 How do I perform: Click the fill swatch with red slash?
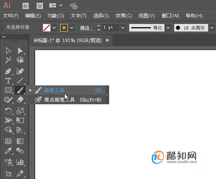47,28
